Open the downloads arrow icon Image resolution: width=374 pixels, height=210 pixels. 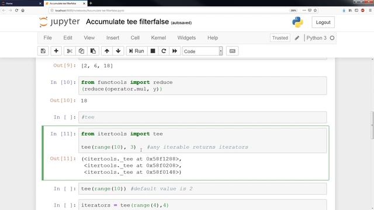[344, 10]
